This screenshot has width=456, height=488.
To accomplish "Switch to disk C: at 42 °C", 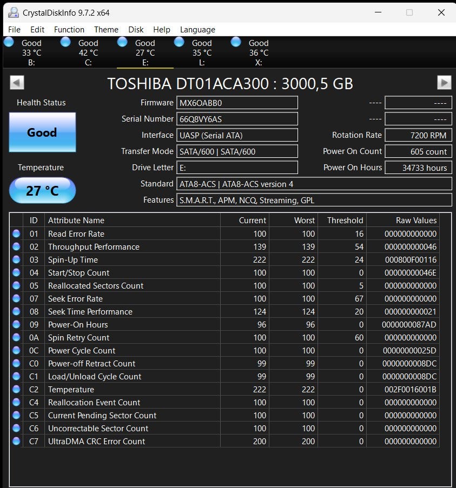I will click(x=88, y=52).
